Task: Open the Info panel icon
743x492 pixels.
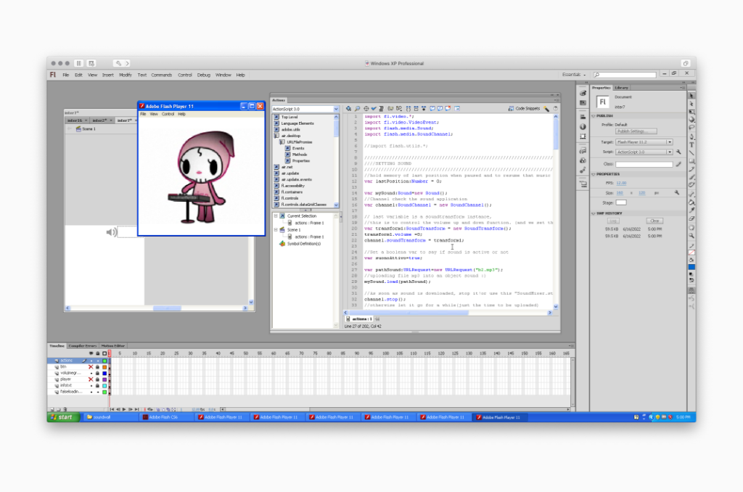Action: 583,126
